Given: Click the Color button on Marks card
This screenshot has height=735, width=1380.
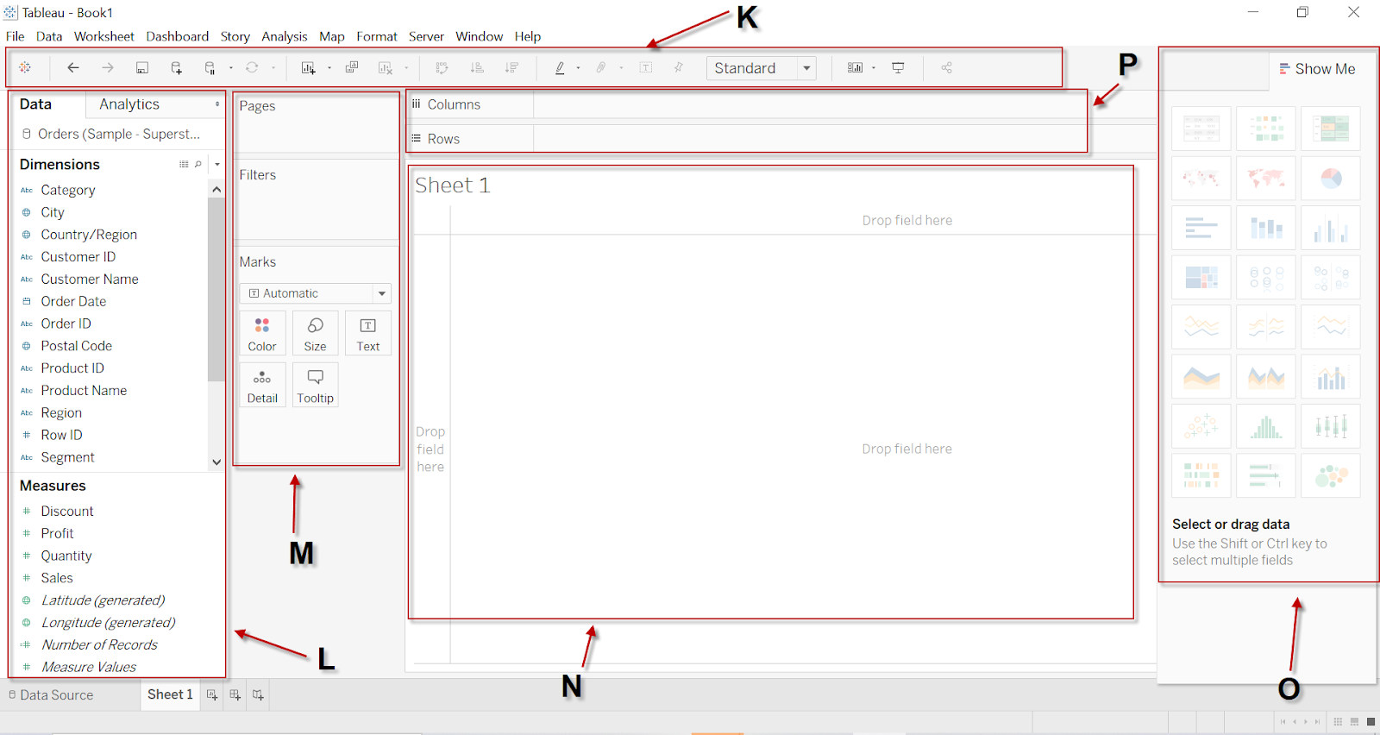Looking at the screenshot, I should coord(262,334).
